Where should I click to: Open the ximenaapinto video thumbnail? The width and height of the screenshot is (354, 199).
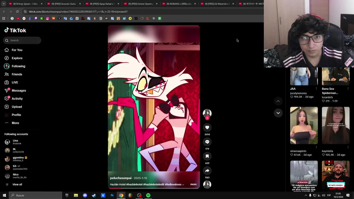[x=304, y=125]
